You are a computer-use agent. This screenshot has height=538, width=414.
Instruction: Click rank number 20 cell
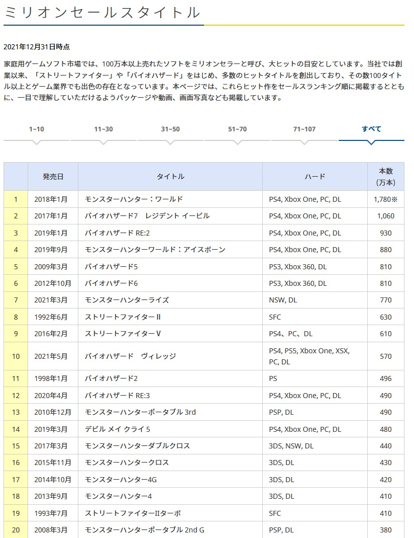(16, 530)
